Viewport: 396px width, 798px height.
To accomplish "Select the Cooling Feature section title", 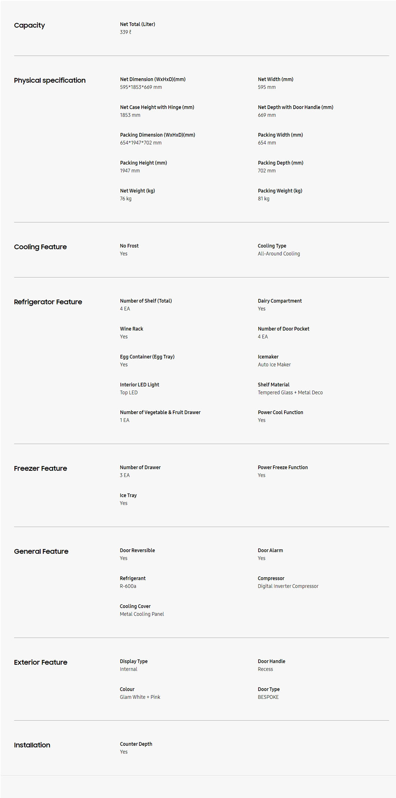I will (x=40, y=247).
